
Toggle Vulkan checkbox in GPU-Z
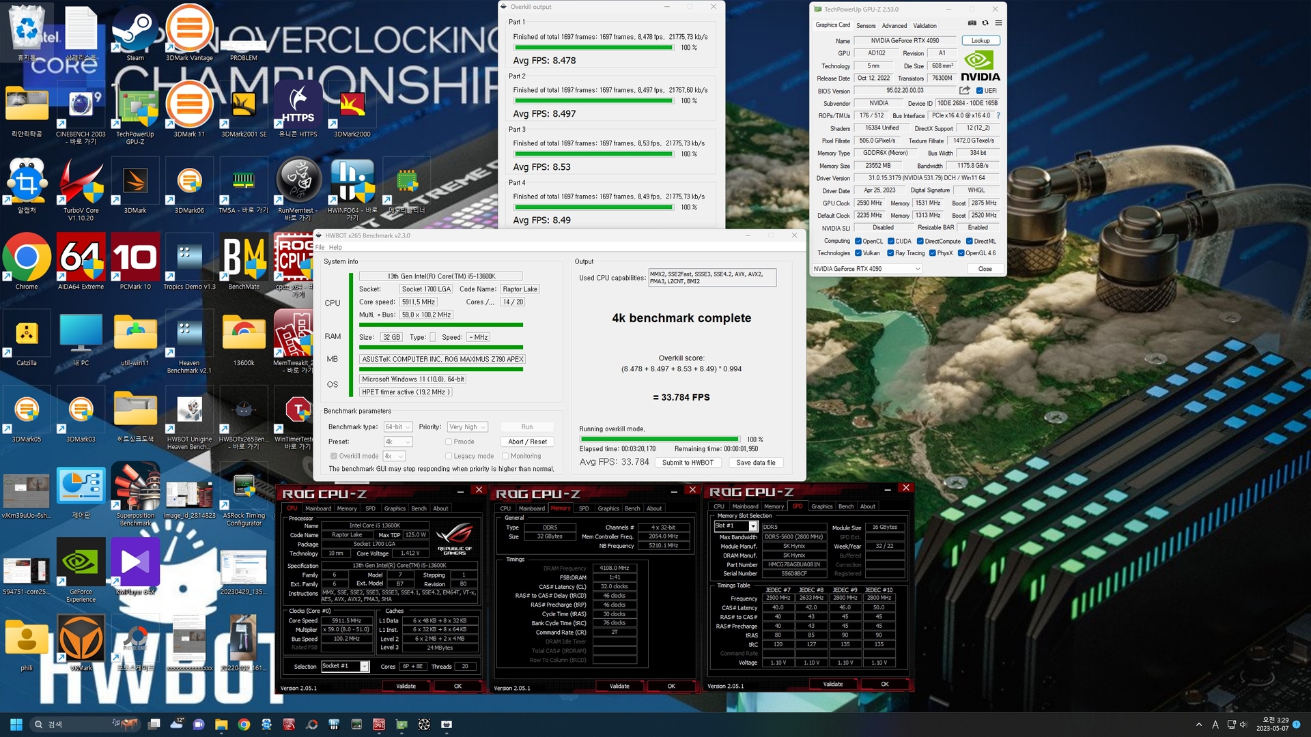click(x=858, y=253)
